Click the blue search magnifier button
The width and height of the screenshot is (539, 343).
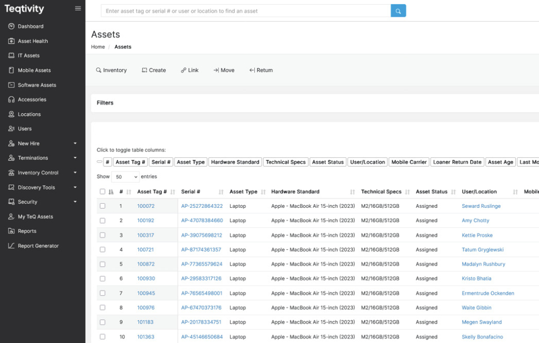pos(398,11)
